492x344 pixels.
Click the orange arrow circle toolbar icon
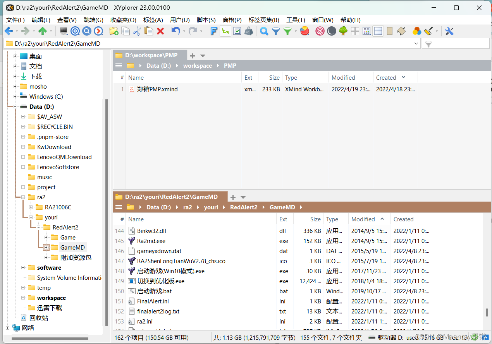tap(99, 31)
